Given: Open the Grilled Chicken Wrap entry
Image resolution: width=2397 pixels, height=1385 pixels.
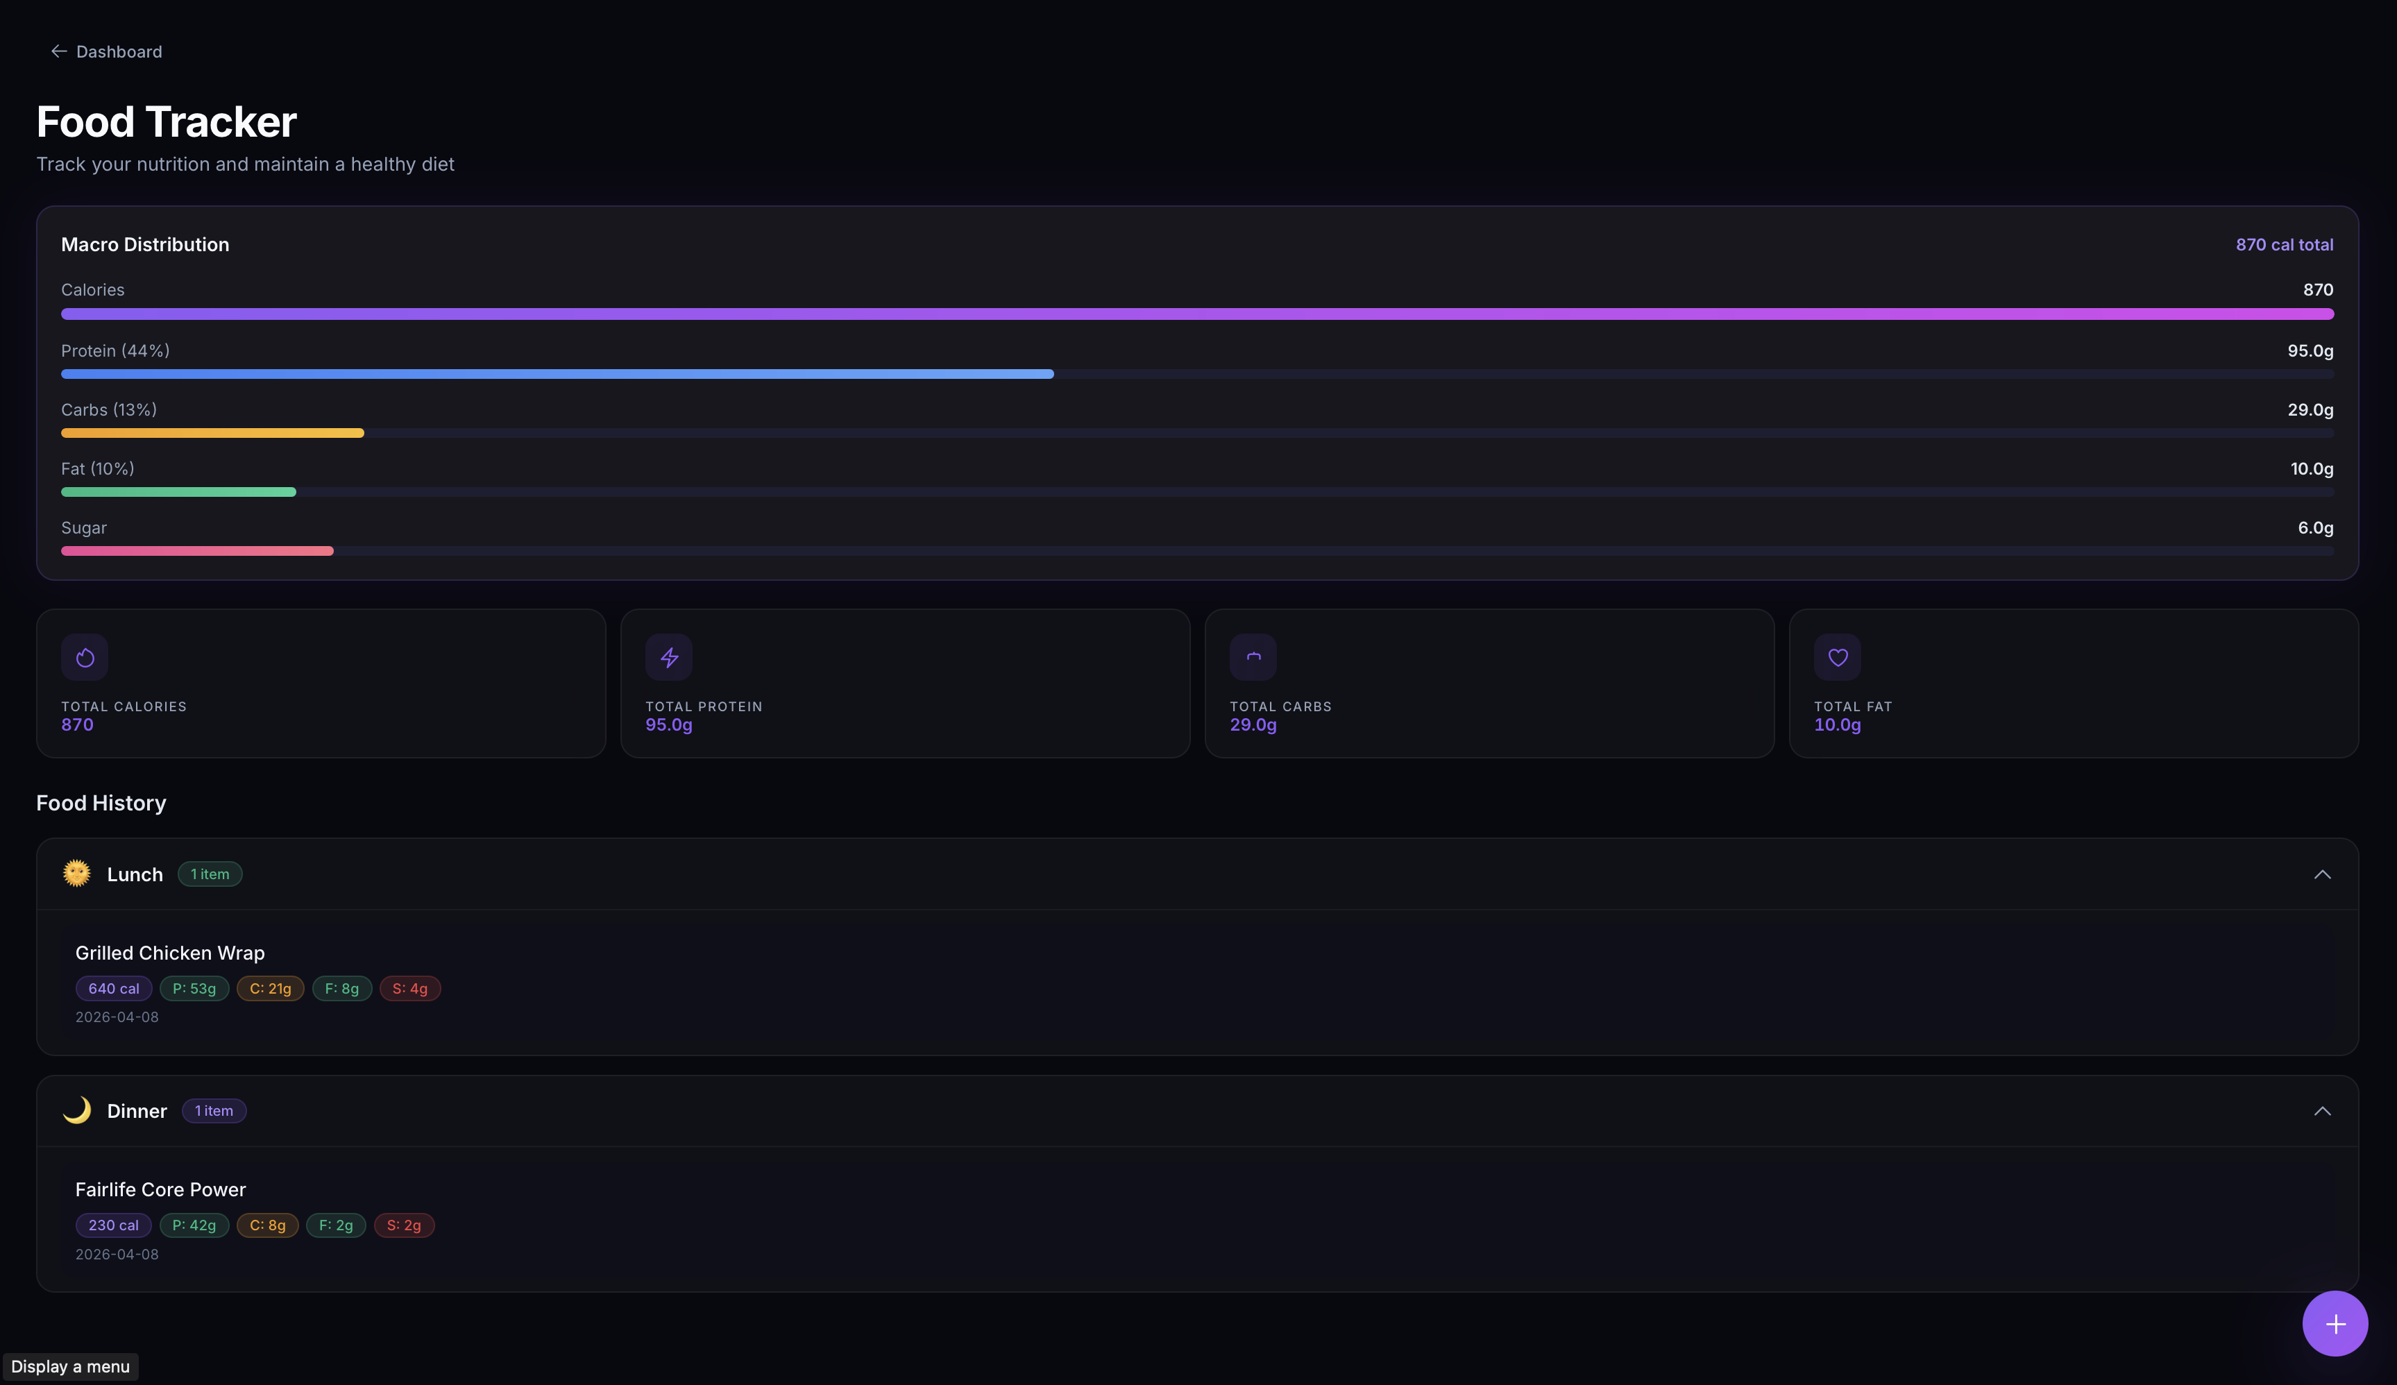Looking at the screenshot, I should coord(170,953).
